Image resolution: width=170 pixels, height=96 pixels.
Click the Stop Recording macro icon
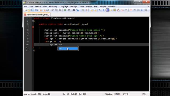pyautogui.click(x=135, y=10)
